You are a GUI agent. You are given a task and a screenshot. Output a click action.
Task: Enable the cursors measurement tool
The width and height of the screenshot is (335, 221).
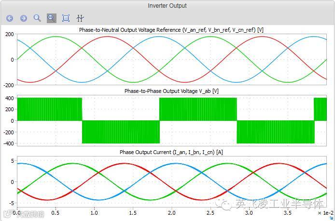coord(80,18)
